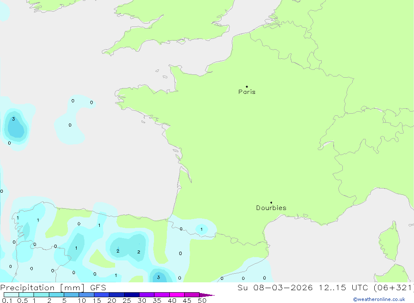
Task: Click the legend scale label 0.5
Action: pos(22,301)
